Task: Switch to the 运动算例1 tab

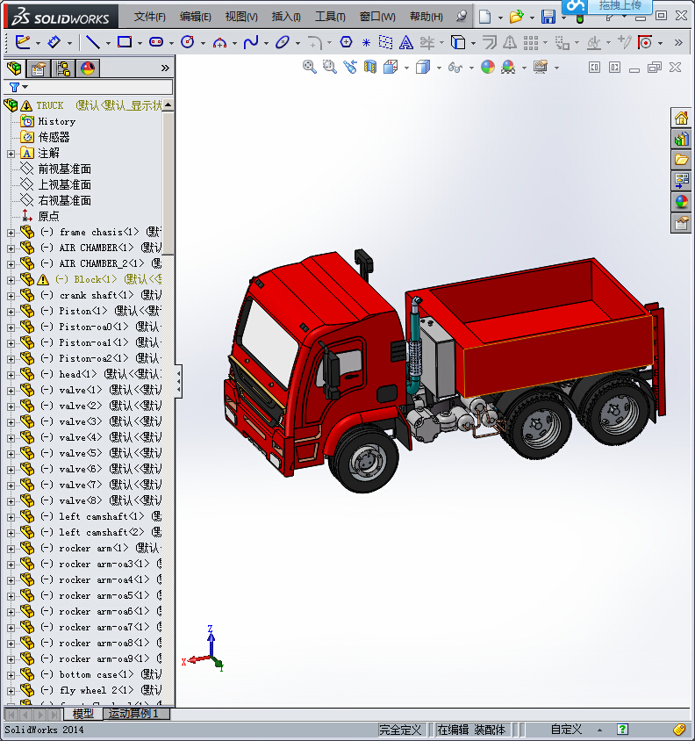Action: tap(133, 714)
